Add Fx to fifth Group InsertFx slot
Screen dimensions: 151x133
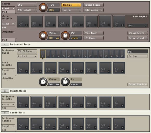click(x=78, y=21)
